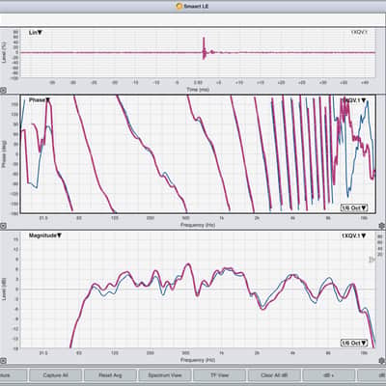Click the Reset Avg button
The width and height of the screenshot is (386, 386).
pos(110,375)
